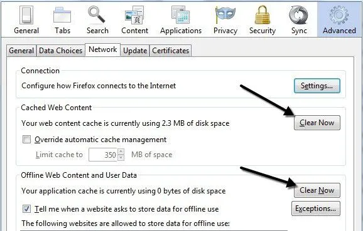Open the Security padlock pane
Image resolution: width=363 pixels, height=231 pixels.
(x=263, y=19)
